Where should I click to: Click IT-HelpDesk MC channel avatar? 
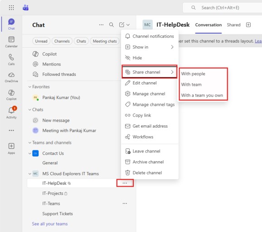tap(147, 25)
